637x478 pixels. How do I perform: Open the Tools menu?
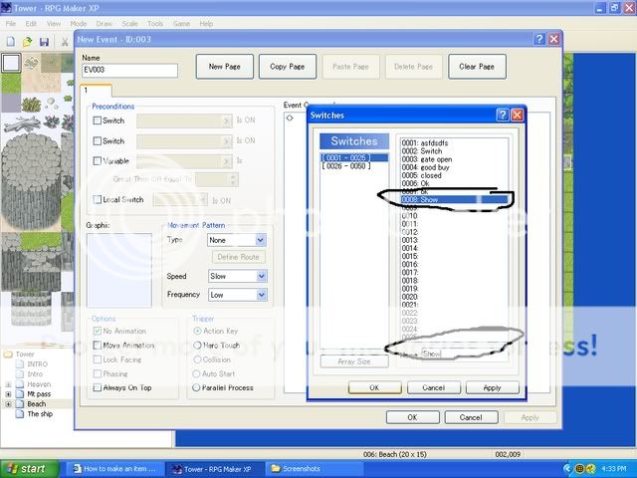pos(155,23)
